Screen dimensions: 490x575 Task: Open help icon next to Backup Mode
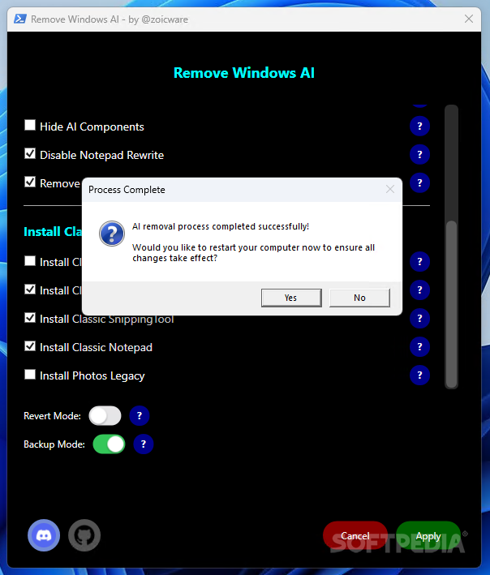click(144, 444)
